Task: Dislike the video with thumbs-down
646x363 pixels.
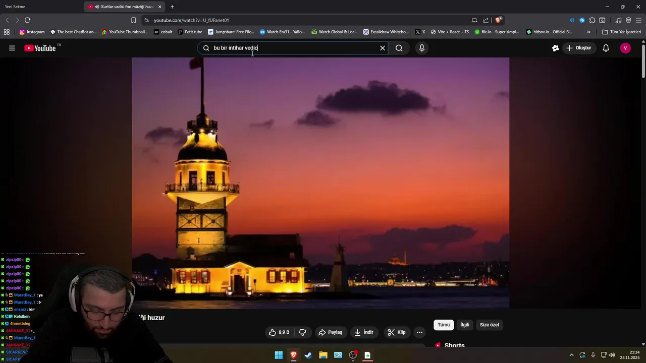Action: [x=303, y=332]
